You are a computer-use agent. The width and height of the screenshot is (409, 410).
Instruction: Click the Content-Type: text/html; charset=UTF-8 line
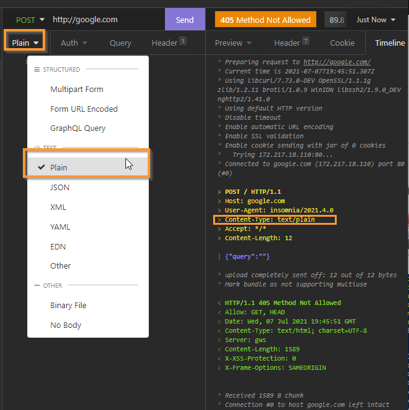296,330
